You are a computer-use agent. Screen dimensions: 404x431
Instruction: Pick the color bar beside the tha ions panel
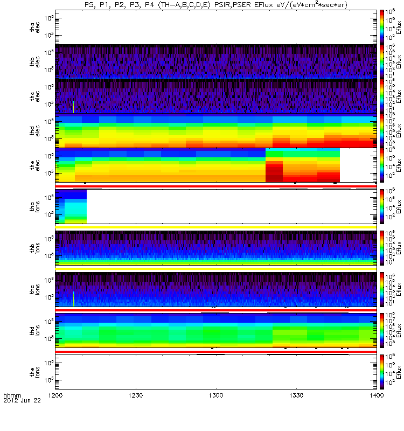click(382, 206)
